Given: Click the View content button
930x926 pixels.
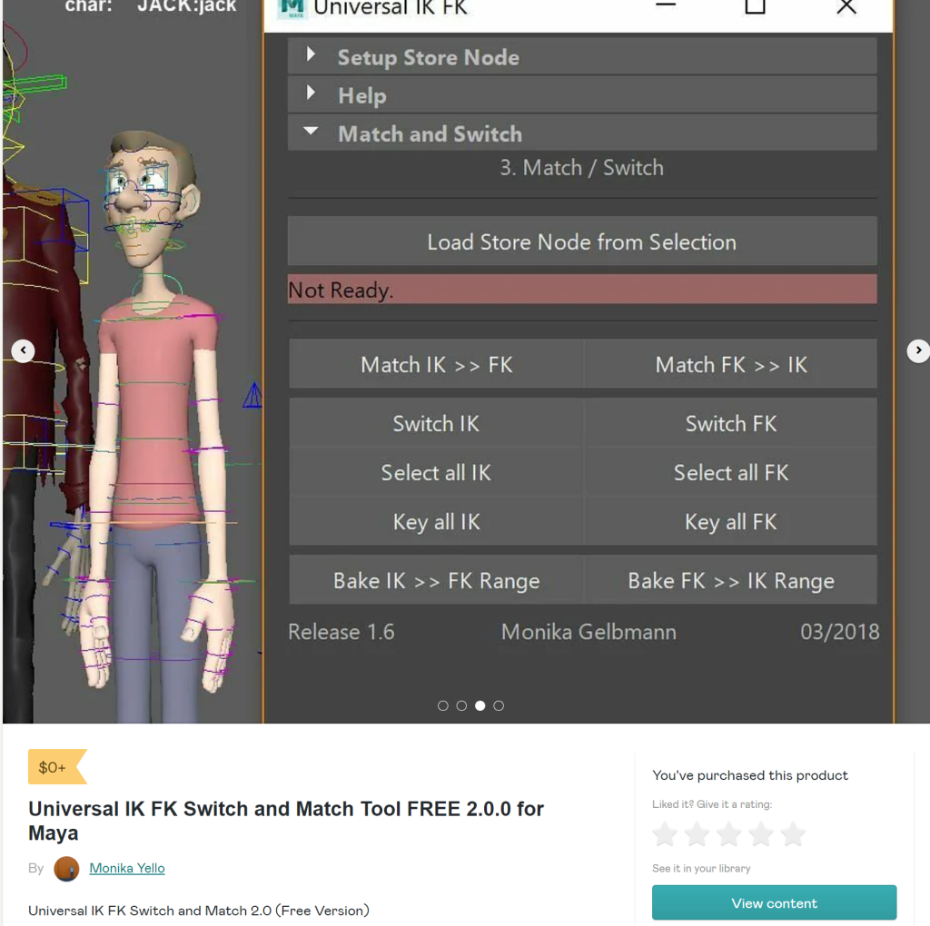Looking at the screenshot, I should 774,902.
